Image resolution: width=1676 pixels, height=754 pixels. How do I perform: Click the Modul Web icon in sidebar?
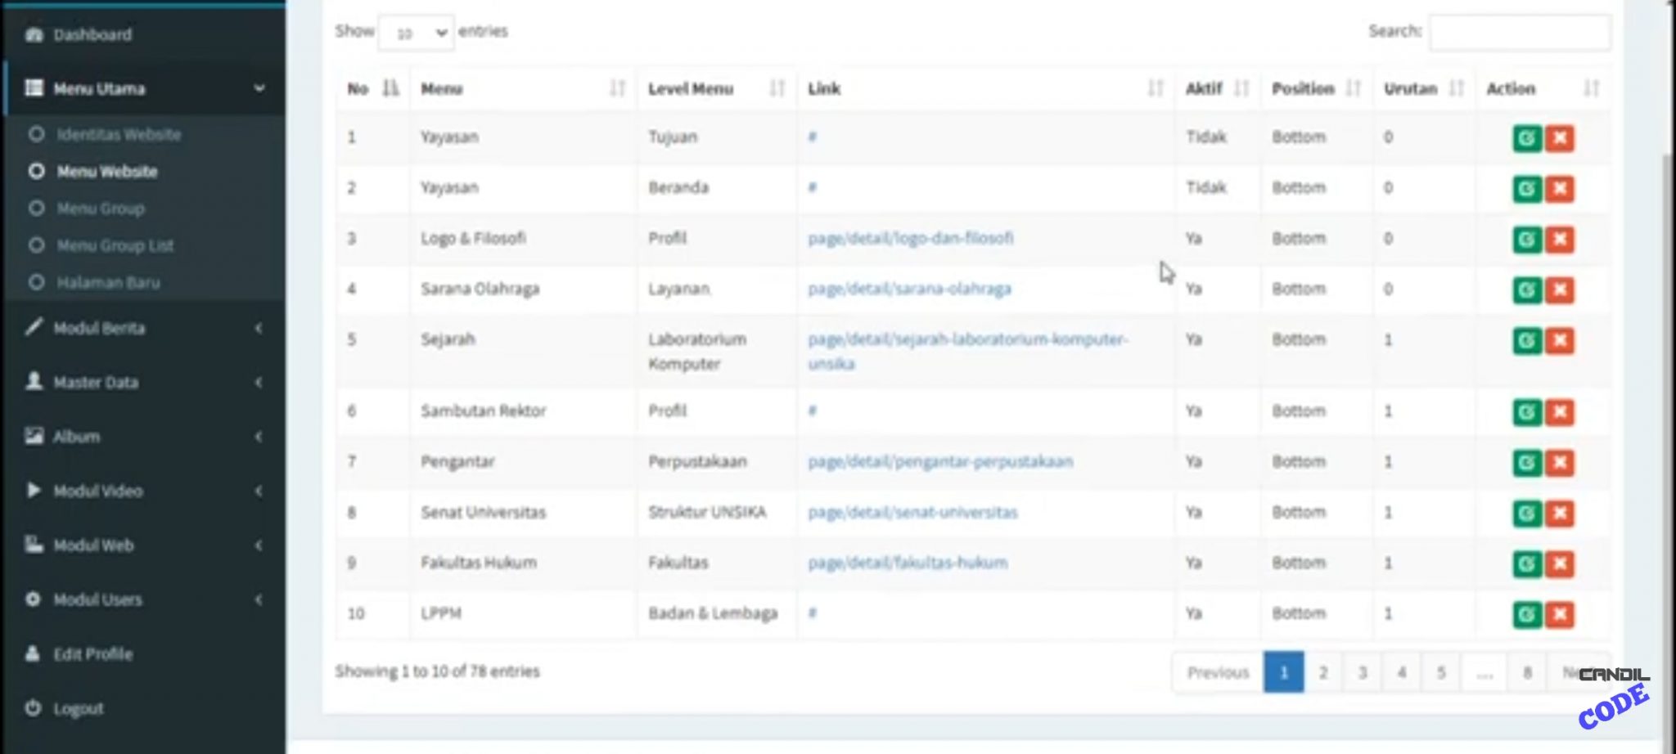click(33, 545)
